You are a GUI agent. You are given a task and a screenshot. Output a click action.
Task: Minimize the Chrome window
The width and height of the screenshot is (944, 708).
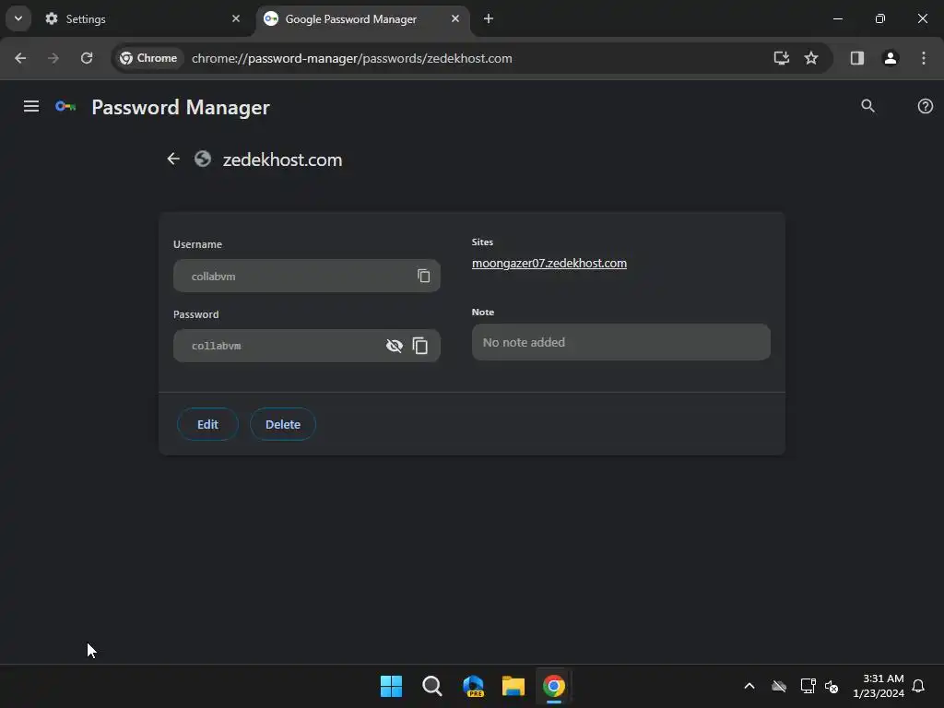click(837, 18)
